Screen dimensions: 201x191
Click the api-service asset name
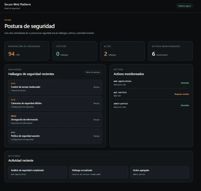[x=120, y=92]
